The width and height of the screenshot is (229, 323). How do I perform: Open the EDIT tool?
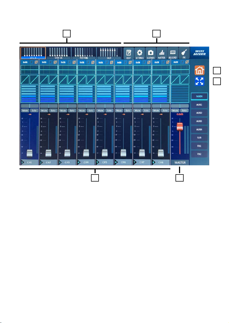[x=129, y=53]
